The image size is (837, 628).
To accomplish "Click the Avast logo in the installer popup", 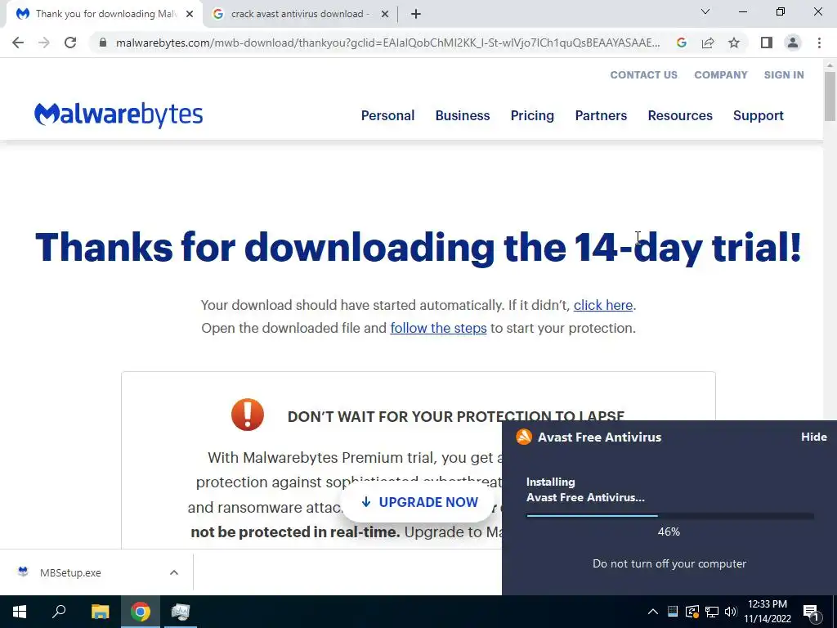I will click(524, 437).
